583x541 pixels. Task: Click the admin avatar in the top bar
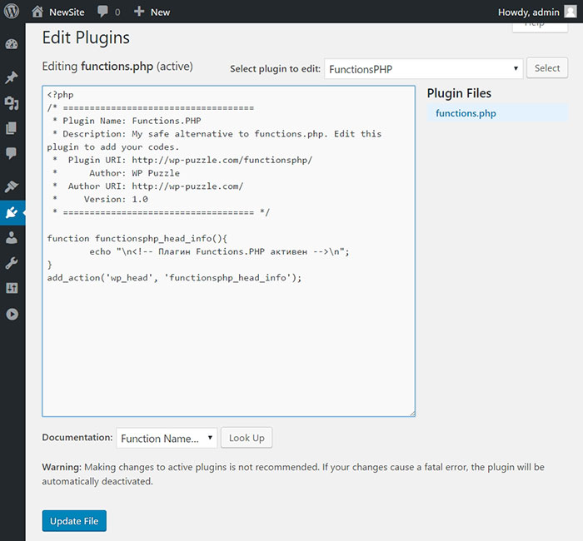pyautogui.click(x=571, y=12)
